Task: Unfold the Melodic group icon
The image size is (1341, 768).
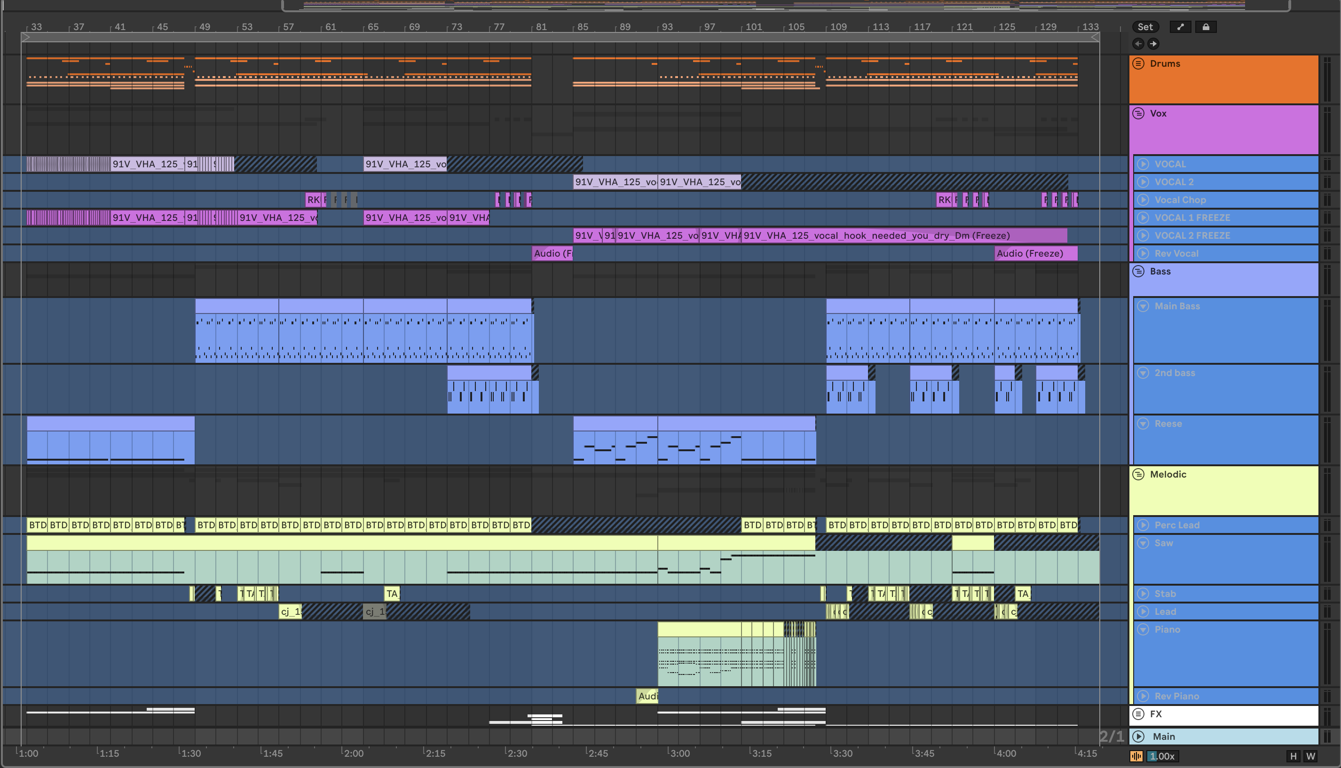Action: pyautogui.click(x=1138, y=474)
